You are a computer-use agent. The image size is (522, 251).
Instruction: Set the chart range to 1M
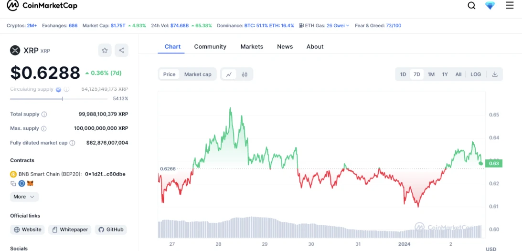tap(431, 74)
